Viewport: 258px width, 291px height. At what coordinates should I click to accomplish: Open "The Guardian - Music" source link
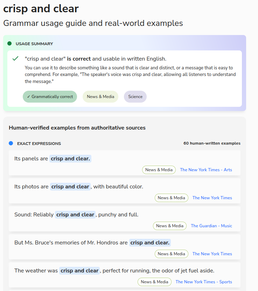point(211,226)
